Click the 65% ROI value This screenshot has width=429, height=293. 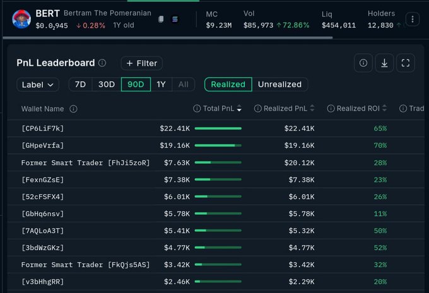coord(380,128)
